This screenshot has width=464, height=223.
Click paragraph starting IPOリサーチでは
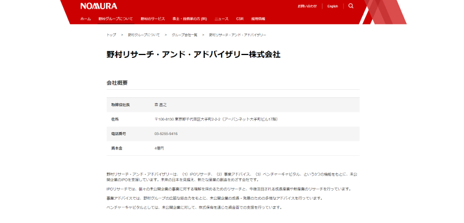[x=229, y=189]
